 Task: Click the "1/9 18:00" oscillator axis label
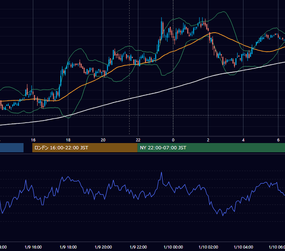point(68,247)
